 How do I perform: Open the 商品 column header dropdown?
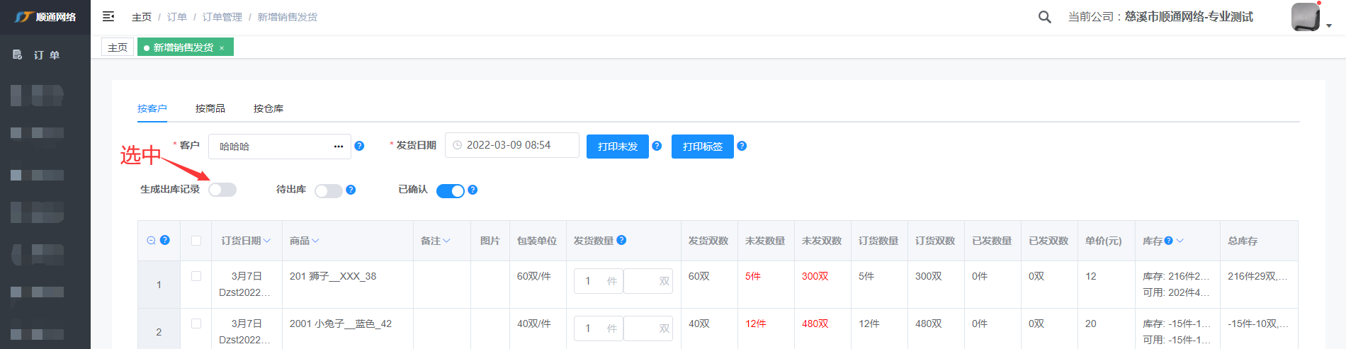pyautogui.click(x=315, y=241)
